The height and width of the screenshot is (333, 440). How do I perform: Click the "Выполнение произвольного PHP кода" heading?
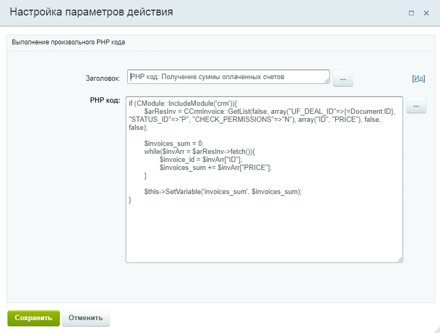click(68, 42)
